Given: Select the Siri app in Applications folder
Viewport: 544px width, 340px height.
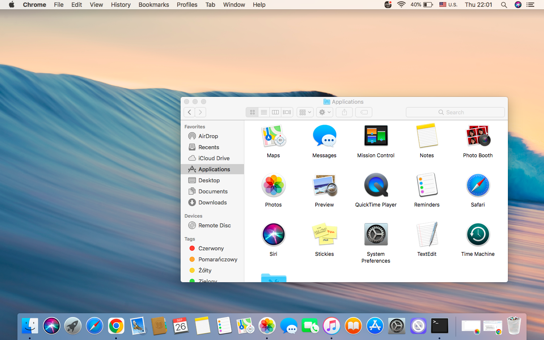Looking at the screenshot, I should coord(273,235).
